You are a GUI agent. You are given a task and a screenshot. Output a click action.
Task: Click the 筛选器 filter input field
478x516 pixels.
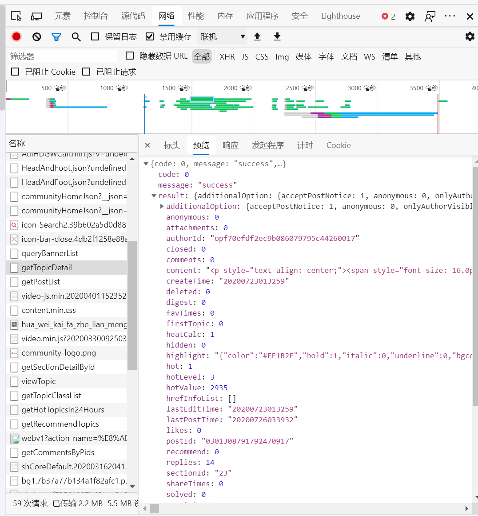pyautogui.click(x=63, y=56)
